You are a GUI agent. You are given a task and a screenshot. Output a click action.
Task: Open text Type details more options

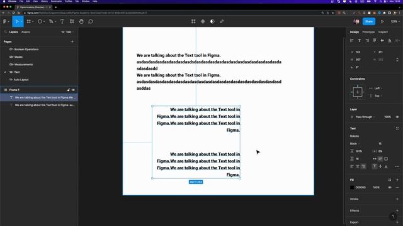point(397,166)
